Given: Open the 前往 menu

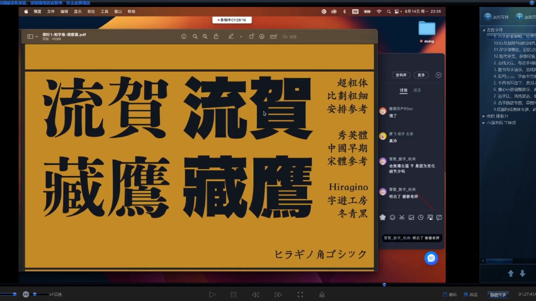Looking at the screenshot, I should 91,11.
